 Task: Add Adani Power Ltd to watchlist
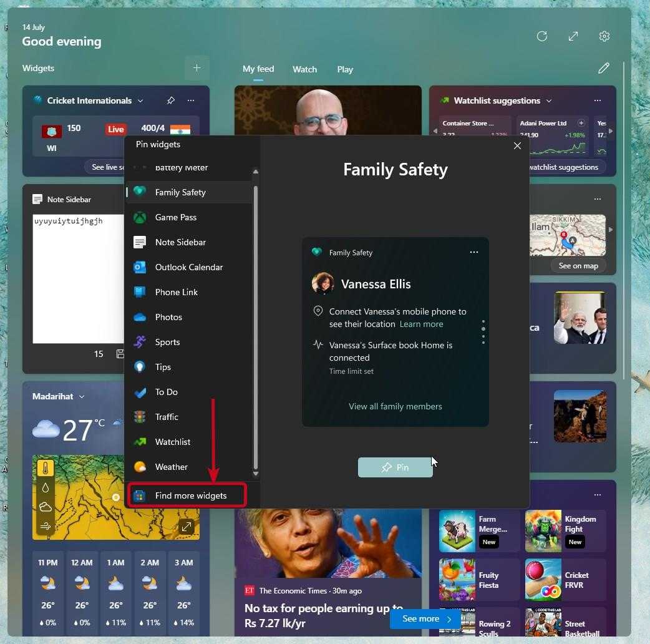[581, 123]
